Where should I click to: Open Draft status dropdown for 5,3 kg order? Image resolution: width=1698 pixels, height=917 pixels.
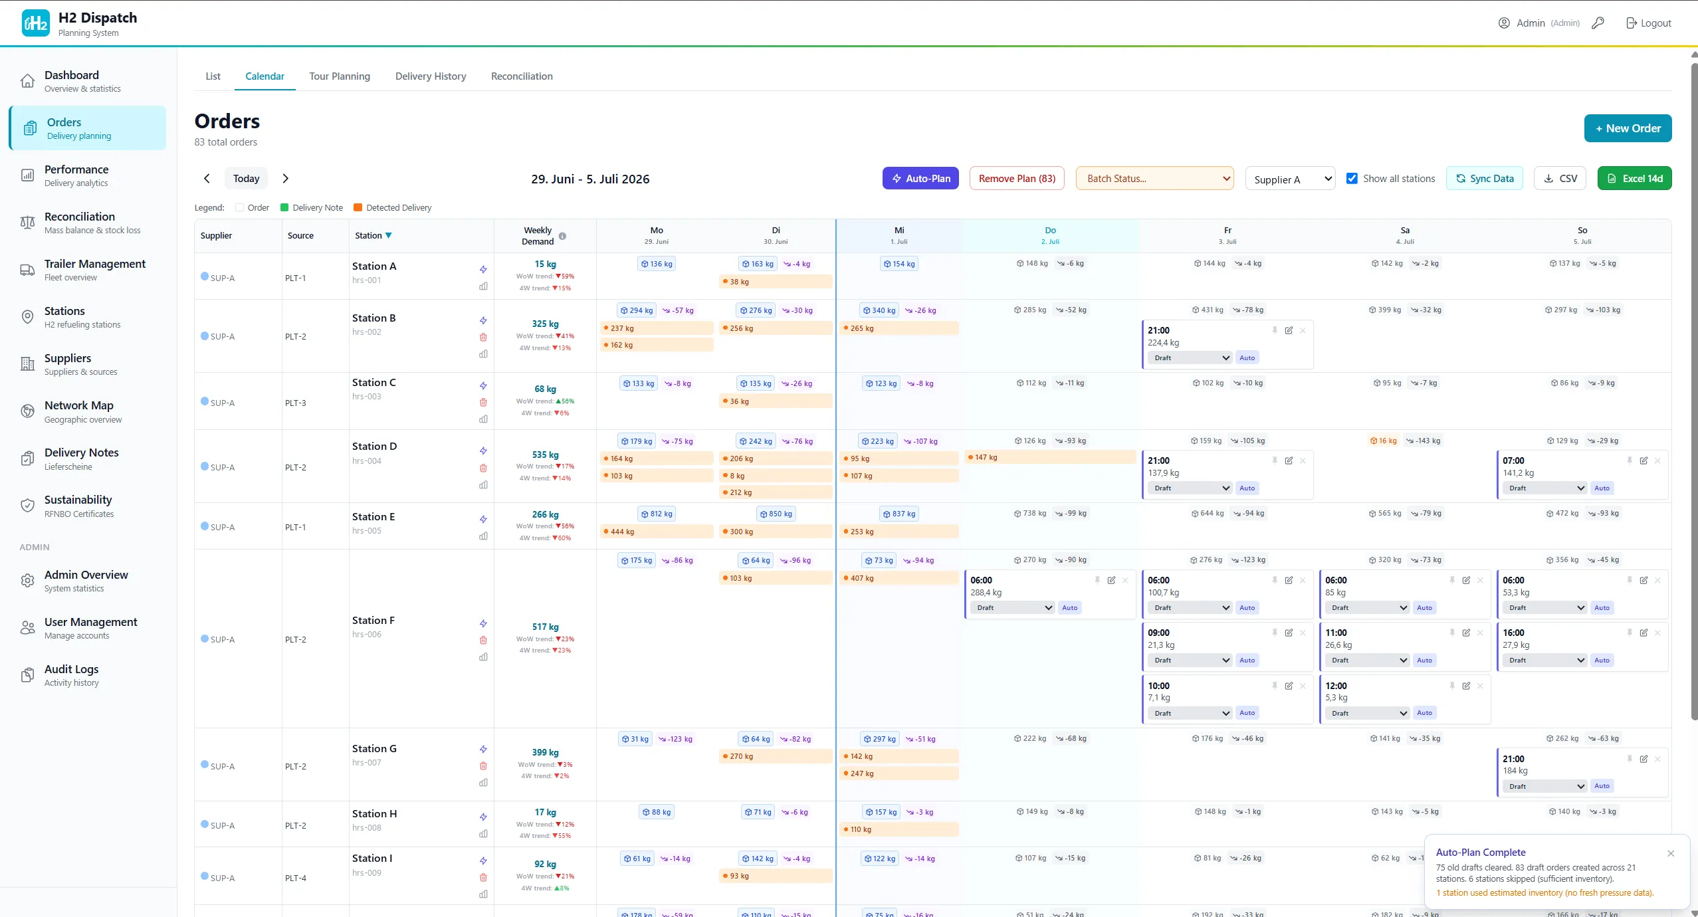point(1368,713)
